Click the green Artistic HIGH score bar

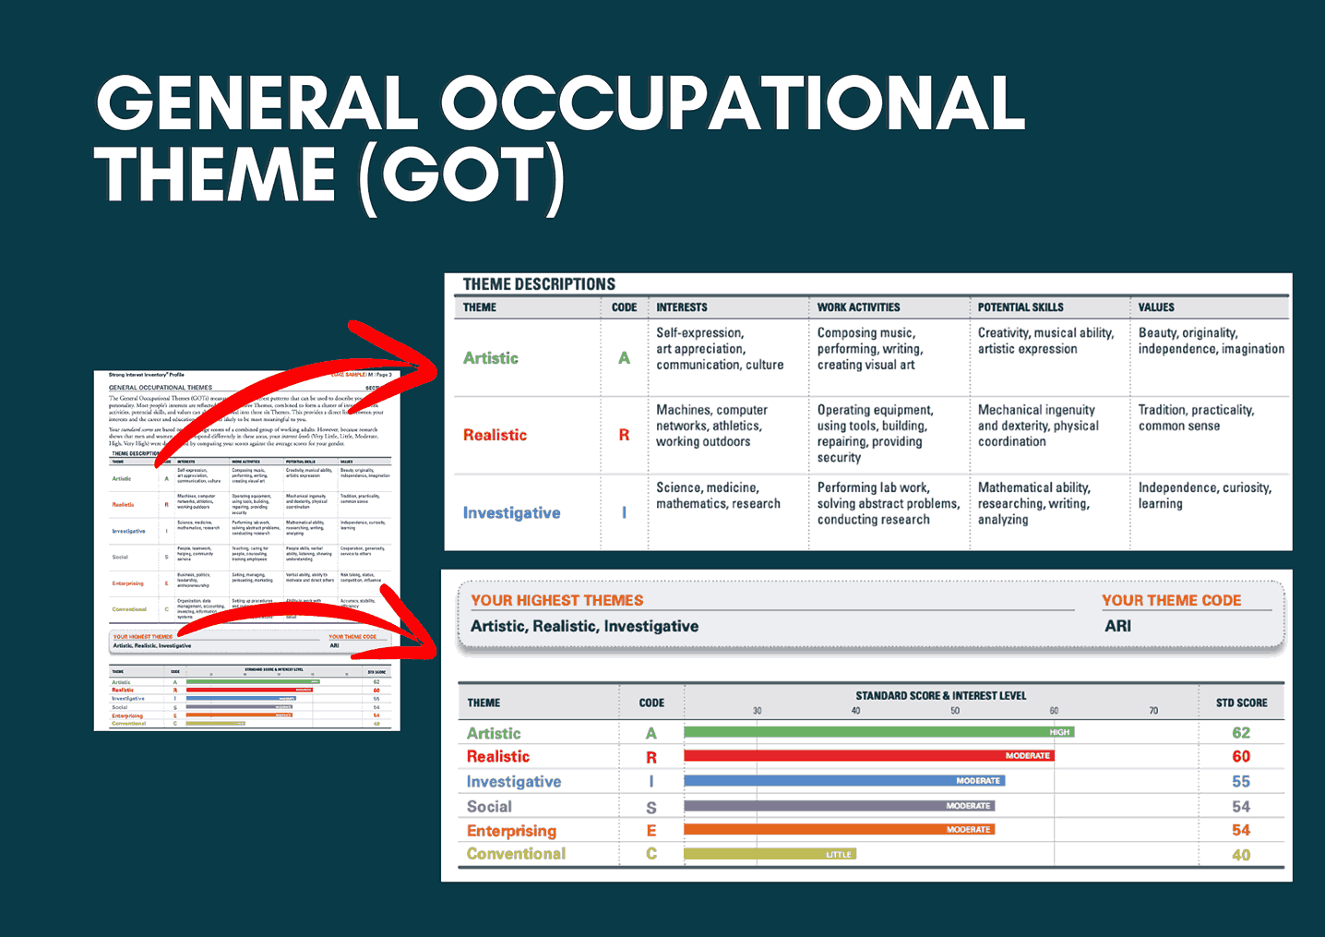pyautogui.click(x=879, y=732)
